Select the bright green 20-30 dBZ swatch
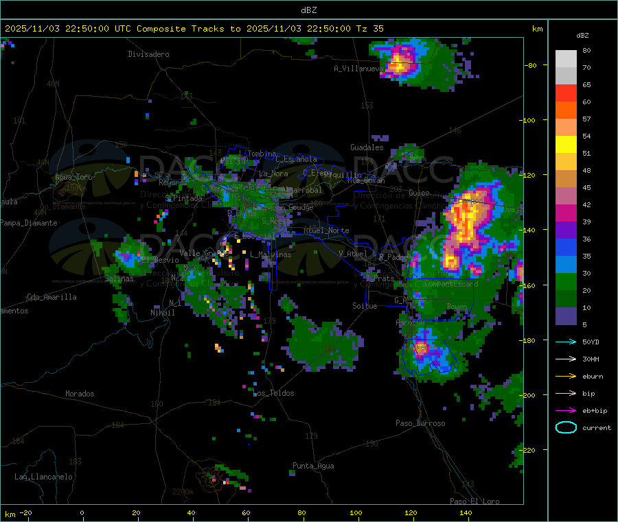Screen dimensions: 618x522 (x=566, y=281)
